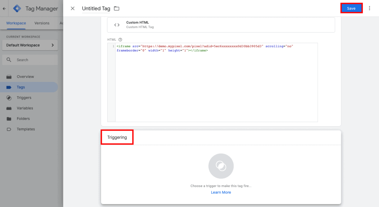
Task: Open the three-dot more options menu
Action: 369,8
